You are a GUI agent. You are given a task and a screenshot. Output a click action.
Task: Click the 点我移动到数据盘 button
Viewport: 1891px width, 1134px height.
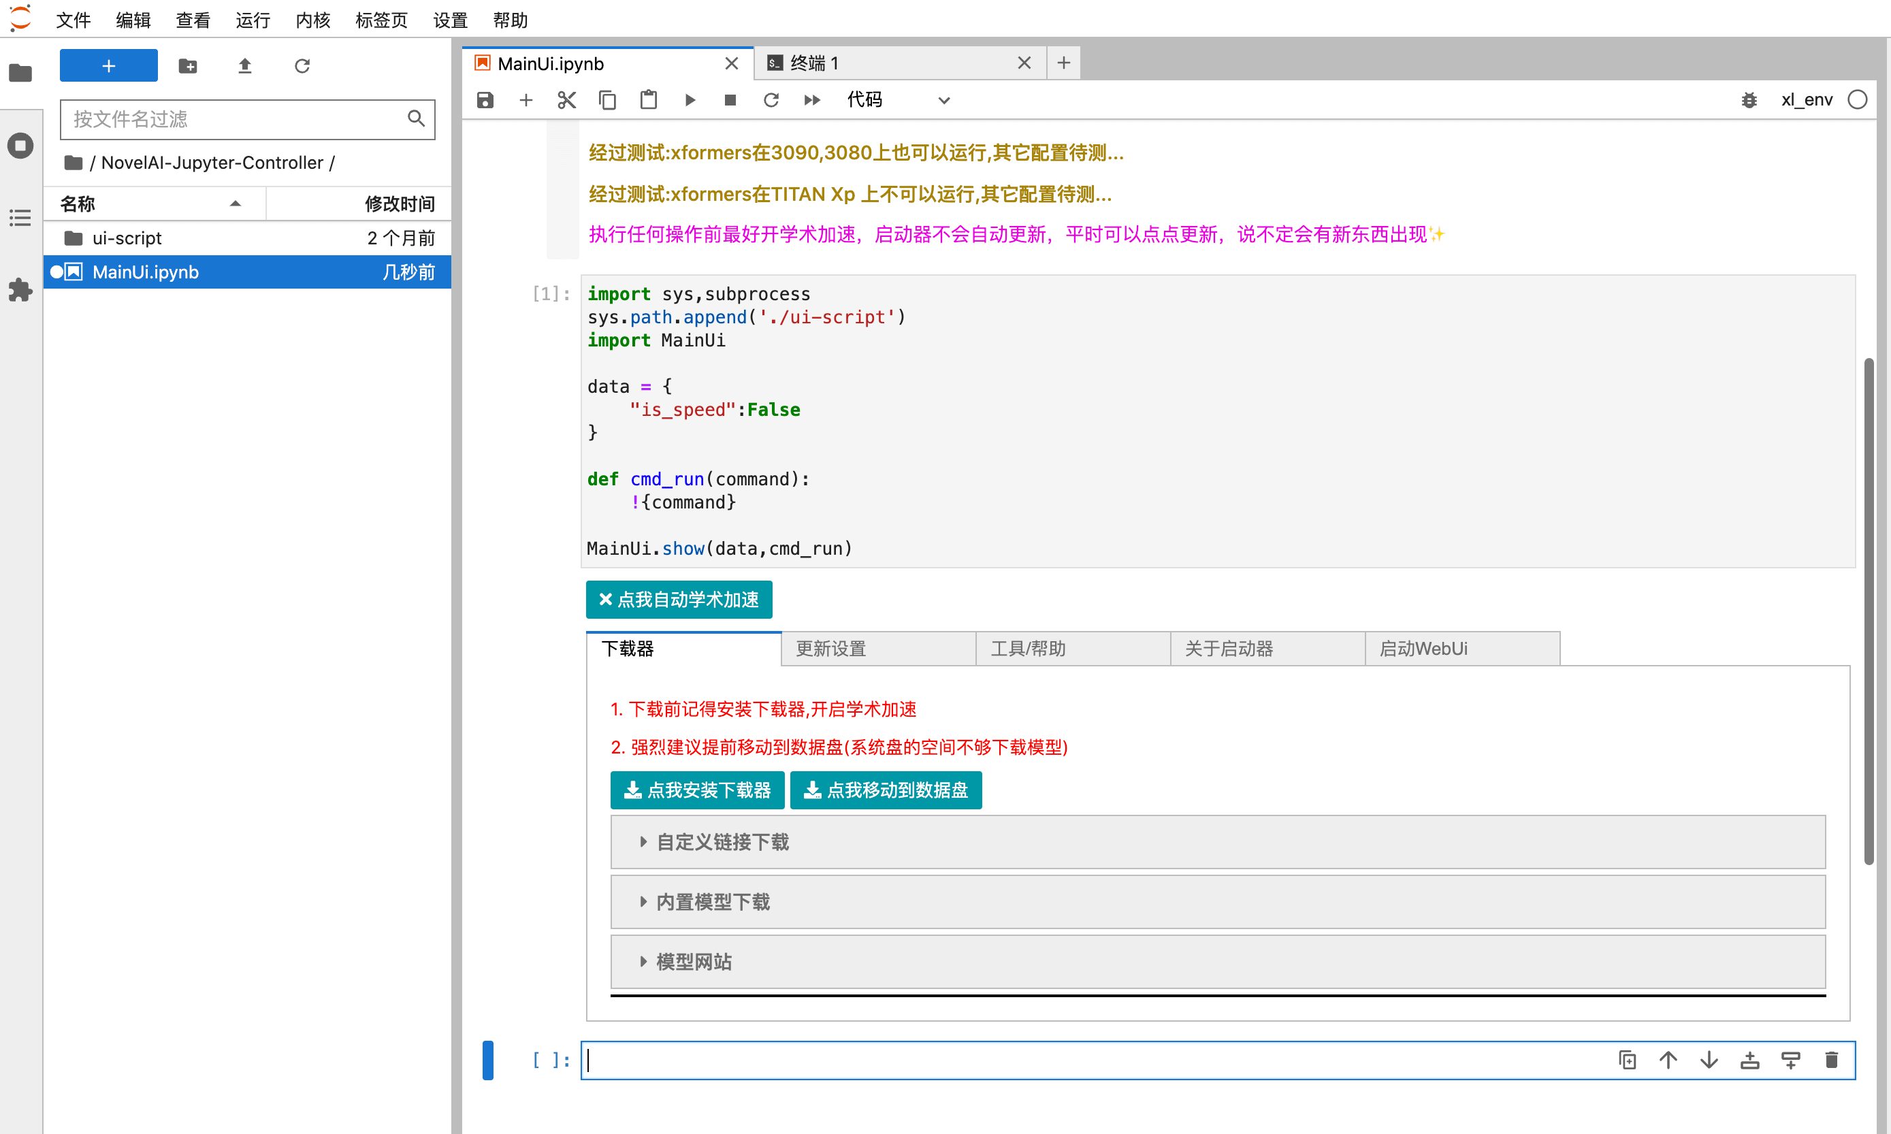click(x=886, y=790)
